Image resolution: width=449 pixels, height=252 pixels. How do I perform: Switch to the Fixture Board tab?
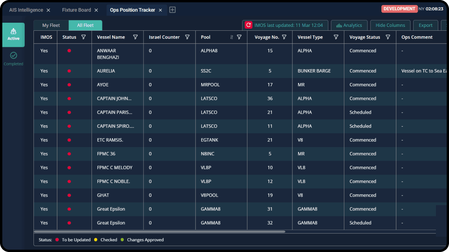click(x=77, y=10)
